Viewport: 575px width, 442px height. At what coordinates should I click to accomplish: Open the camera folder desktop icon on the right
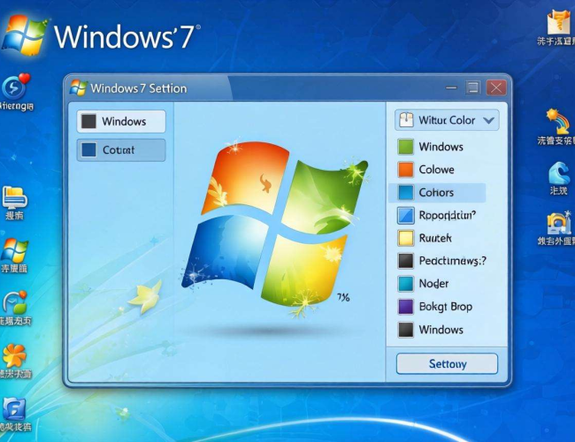[559, 223]
